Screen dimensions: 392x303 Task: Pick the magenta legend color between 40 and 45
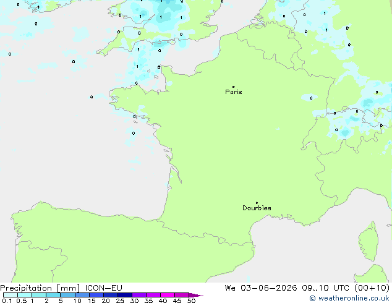point(168,295)
